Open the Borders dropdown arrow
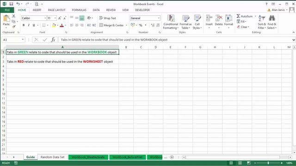This screenshot has width=296, height=166. pos(48,25)
